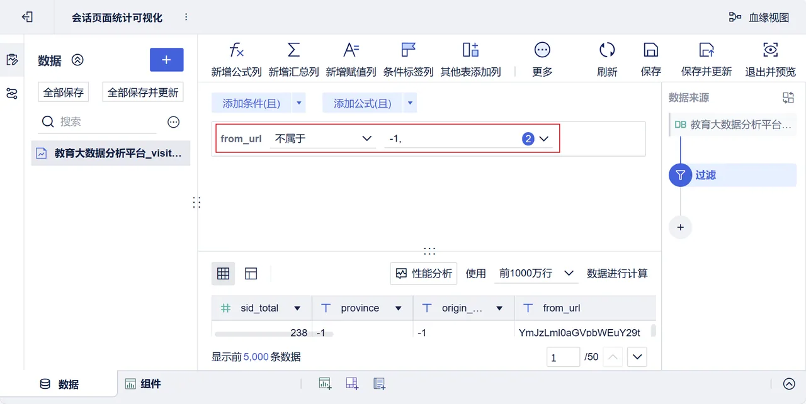
Task: Add a conditional label column (条件标签列)
Action: (x=408, y=60)
